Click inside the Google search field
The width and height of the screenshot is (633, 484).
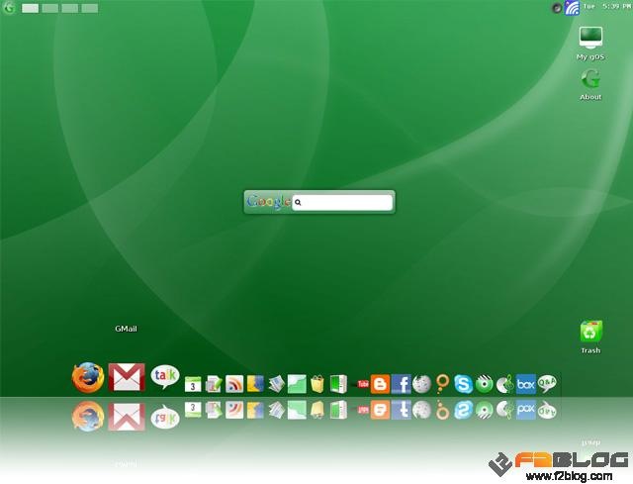click(342, 202)
